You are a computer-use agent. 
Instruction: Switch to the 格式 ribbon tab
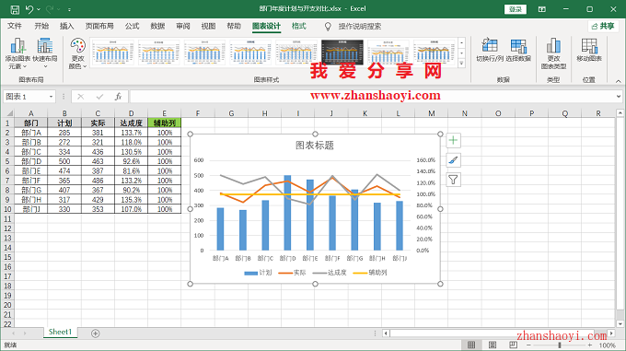point(298,26)
